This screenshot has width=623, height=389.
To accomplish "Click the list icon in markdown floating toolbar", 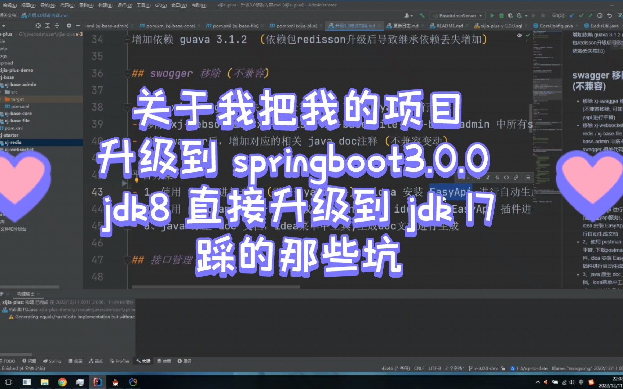I will (x=528, y=177).
